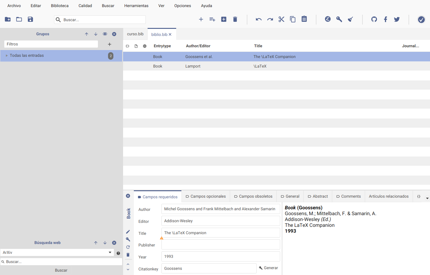The width and height of the screenshot is (430, 275).
Task: Add new entry with the plus icon
Action: point(201,19)
